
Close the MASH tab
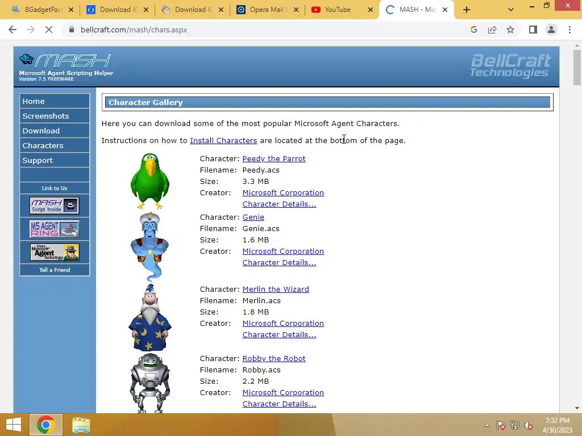(445, 10)
